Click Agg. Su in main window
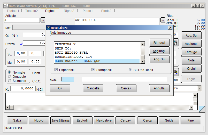 pyautogui.click(x=191, y=35)
